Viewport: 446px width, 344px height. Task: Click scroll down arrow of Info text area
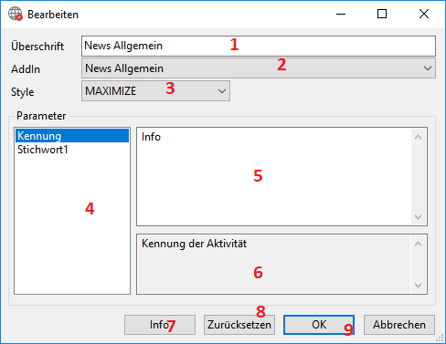[419, 216]
